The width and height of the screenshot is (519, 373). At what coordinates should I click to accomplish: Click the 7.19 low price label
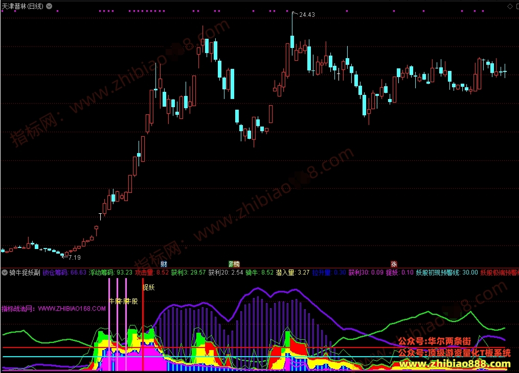75,257
